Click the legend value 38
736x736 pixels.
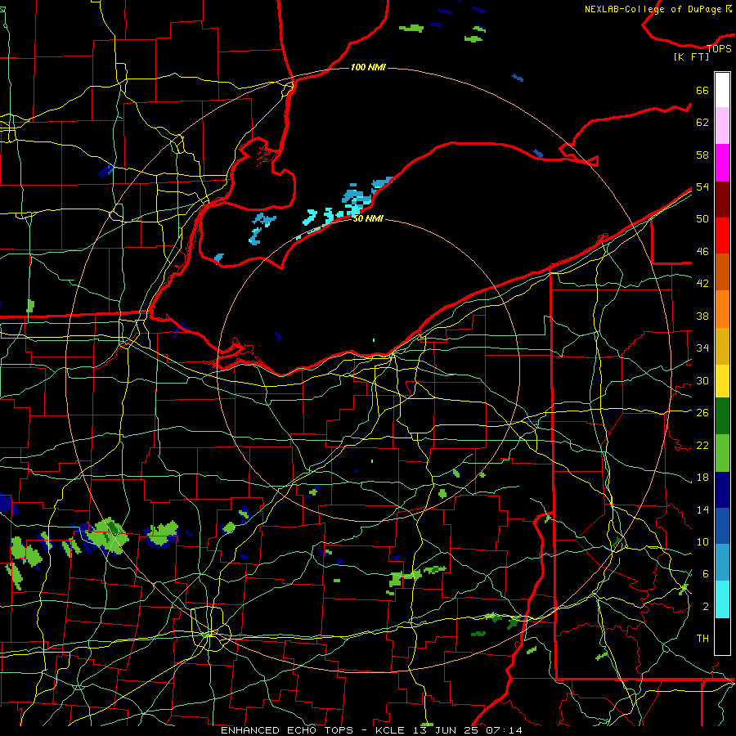(x=702, y=316)
